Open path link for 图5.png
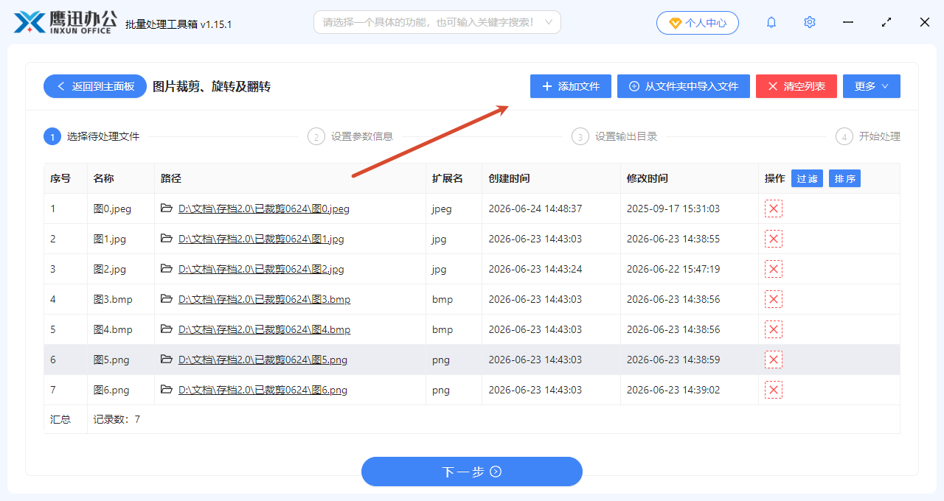This screenshot has height=501, width=944. (263, 360)
